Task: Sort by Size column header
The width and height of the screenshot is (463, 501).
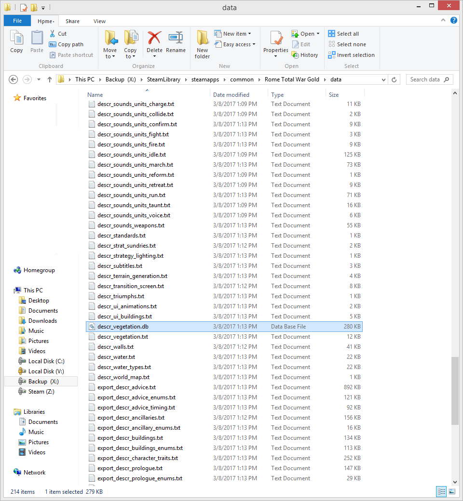Action: coord(334,94)
